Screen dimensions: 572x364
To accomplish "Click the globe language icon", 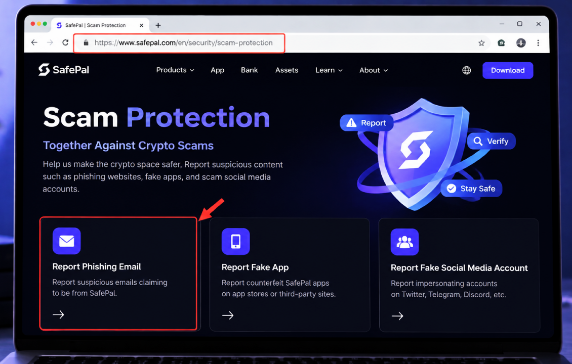I will click(467, 70).
